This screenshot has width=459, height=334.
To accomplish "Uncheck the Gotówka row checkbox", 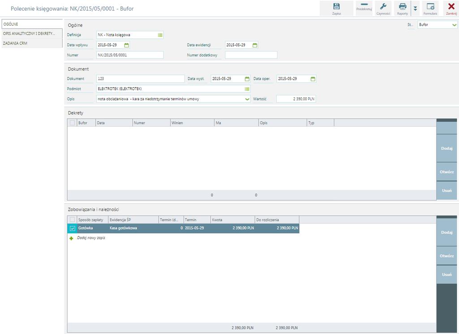I will pos(72,228).
